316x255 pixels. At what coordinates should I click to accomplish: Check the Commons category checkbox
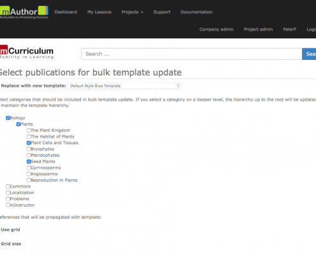[x=8, y=186]
